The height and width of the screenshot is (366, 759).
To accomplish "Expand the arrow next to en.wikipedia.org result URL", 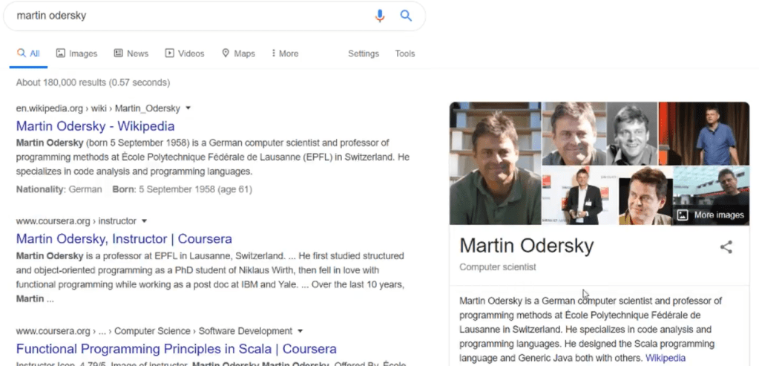I will click(188, 108).
